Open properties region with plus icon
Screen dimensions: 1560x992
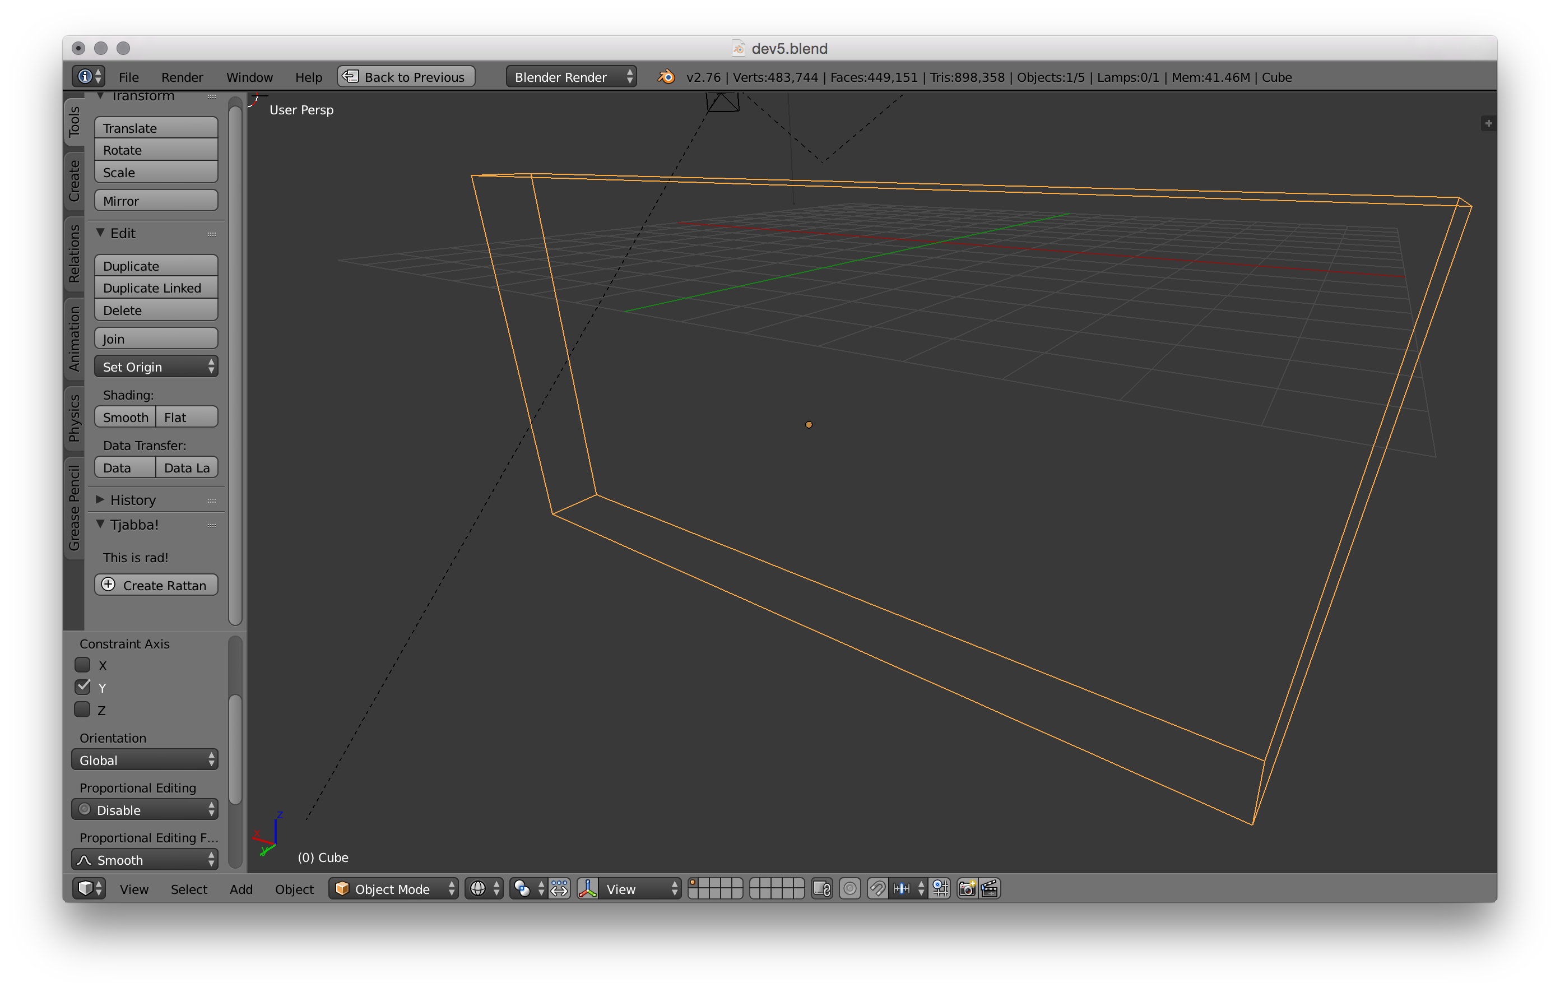[1488, 123]
